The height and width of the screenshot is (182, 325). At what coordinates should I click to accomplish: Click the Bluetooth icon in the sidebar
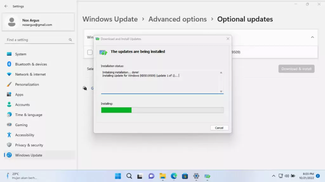click(9, 64)
